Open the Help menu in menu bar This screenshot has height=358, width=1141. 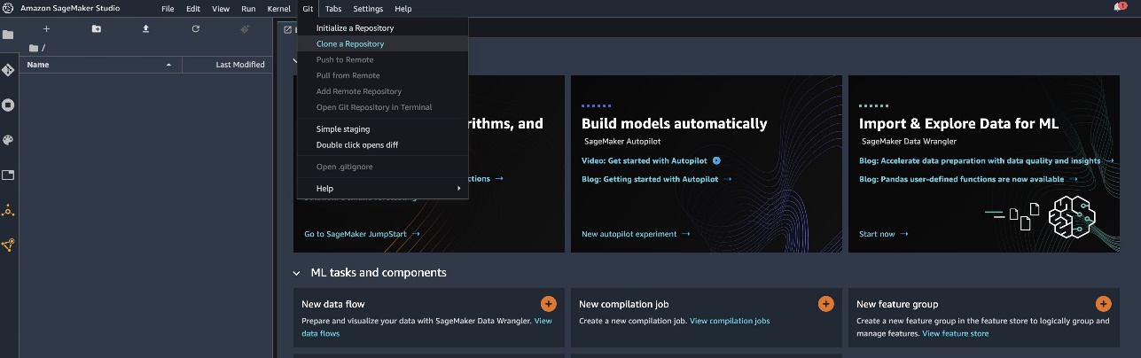[x=403, y=8]
